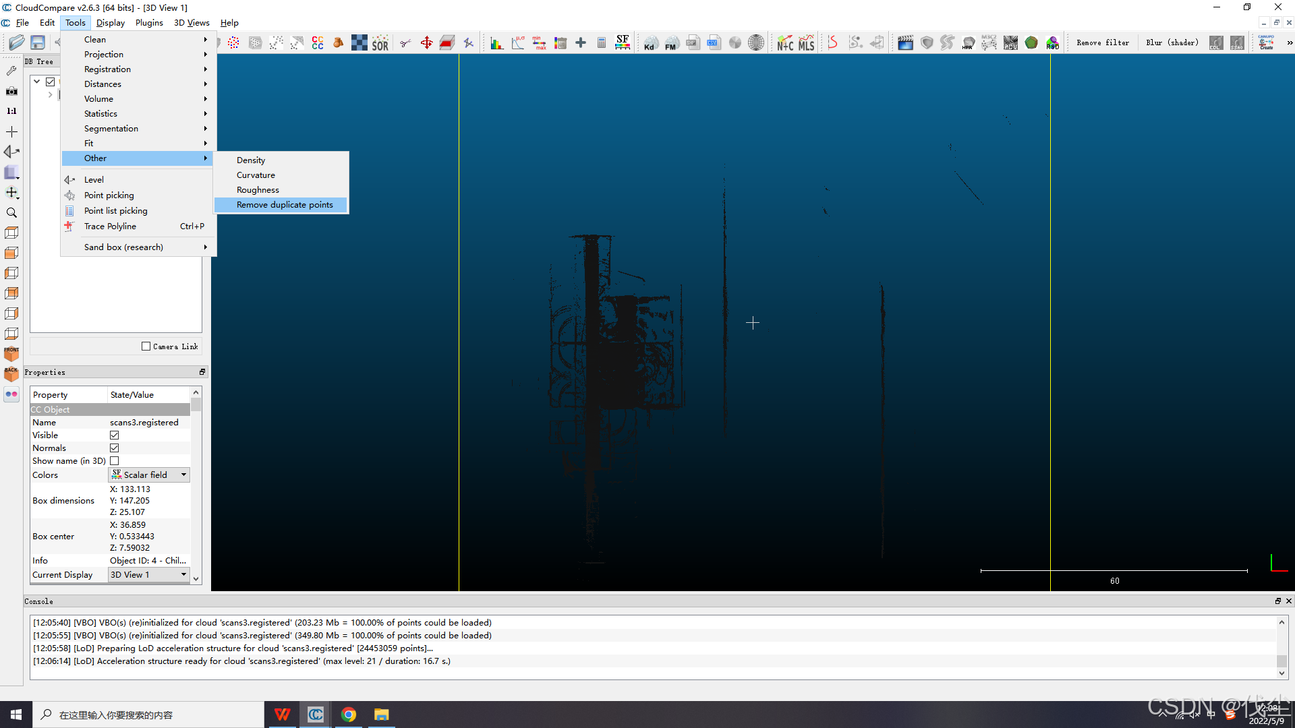
Task: Click the N+C normals icon
Action: click(x=784, y=43)
